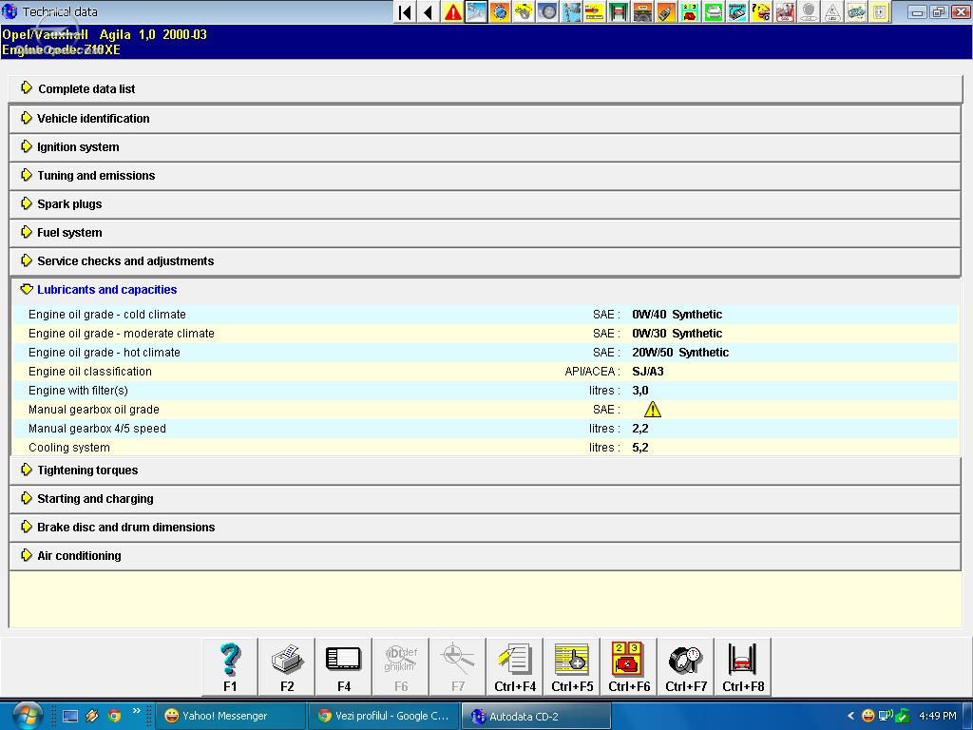Expand the Spark plugs section
973x730 pixels.
(486, 204)
